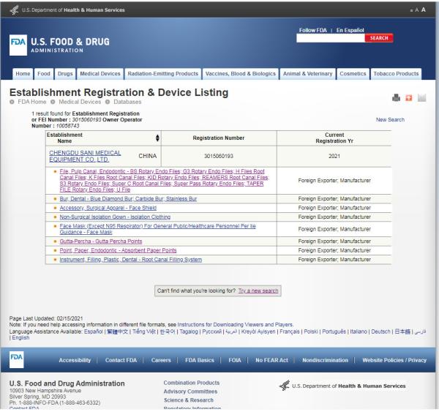The height and width of the screenshot is (412, 439).
Task: Open the Drugs tab
Action: (65, 74)
